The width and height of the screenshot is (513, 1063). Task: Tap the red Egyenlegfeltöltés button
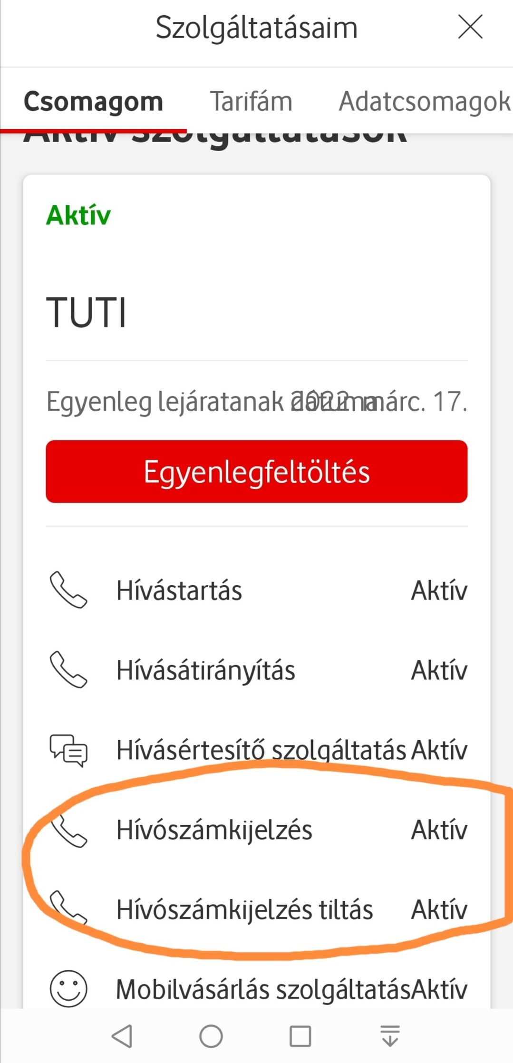point(256,472)
